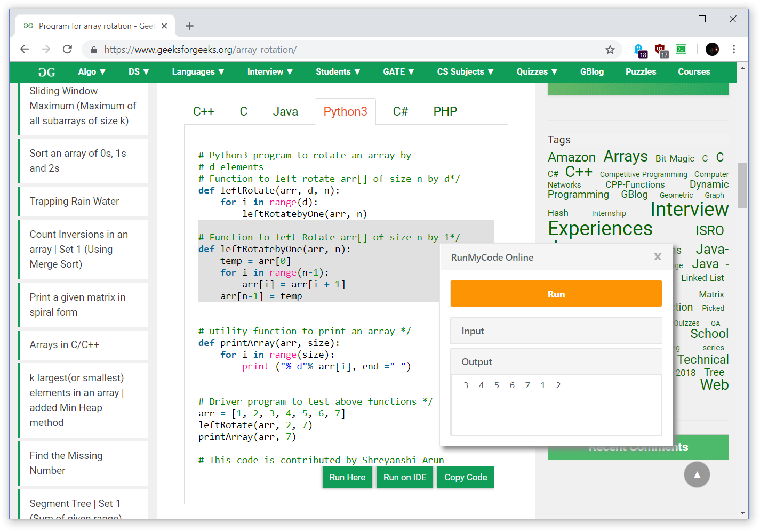Bookmark this page with the star icon
The height and width of the screenshot is (531, 760).
pyautogui.click(x=610, y=50)
